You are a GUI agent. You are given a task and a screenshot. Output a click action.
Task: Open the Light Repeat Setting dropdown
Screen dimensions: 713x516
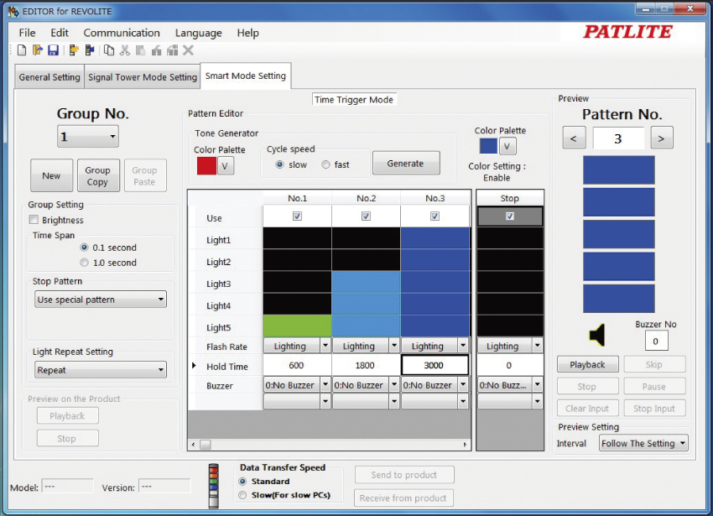click(x=101, y=370)
